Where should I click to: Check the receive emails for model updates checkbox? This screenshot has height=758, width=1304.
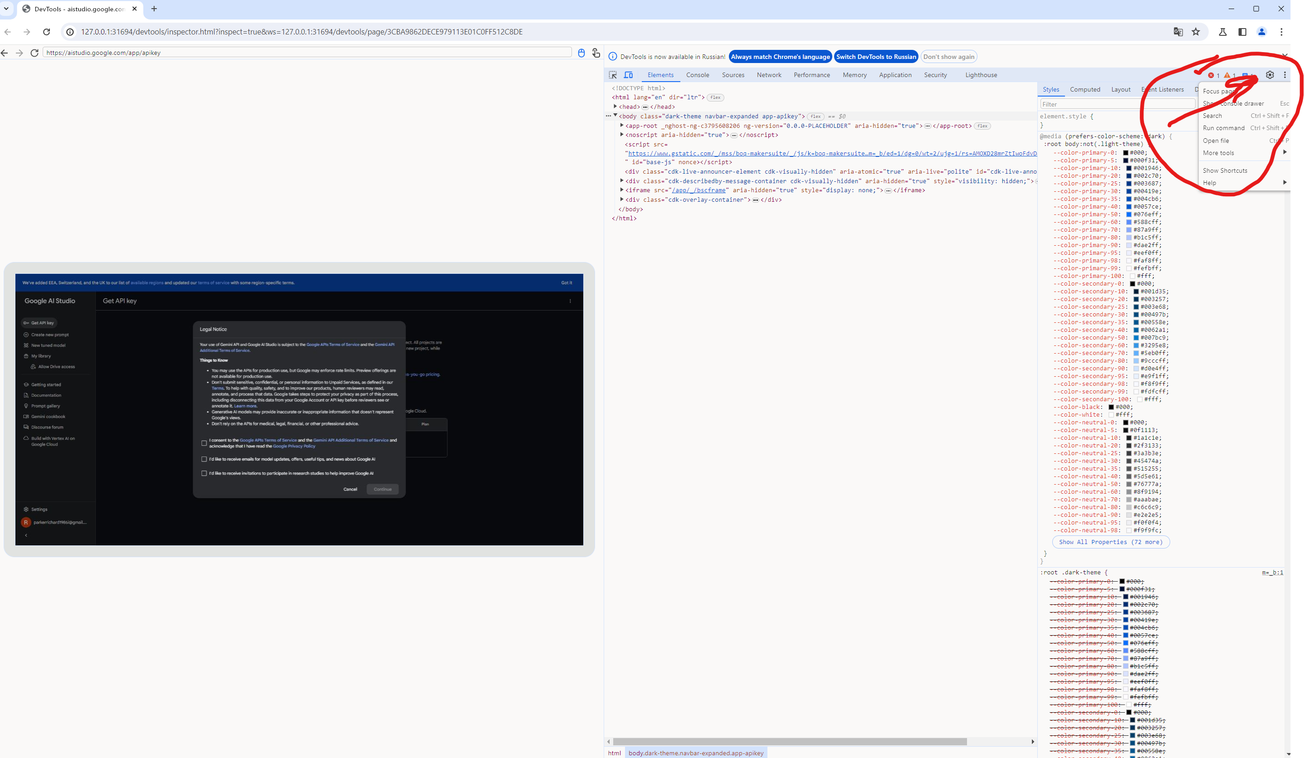204,459
